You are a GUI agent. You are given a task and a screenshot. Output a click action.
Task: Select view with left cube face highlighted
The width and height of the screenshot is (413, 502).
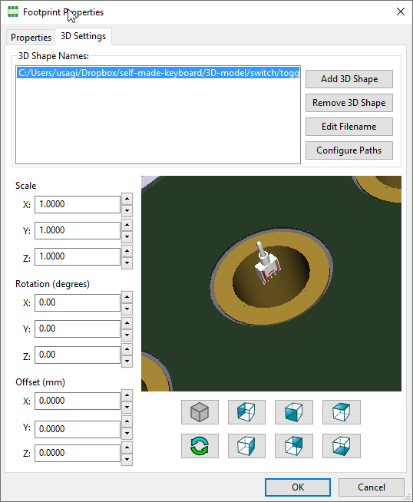(246, 412)
